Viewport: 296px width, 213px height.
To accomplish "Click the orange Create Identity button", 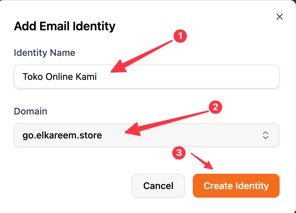I will (236, 186).
